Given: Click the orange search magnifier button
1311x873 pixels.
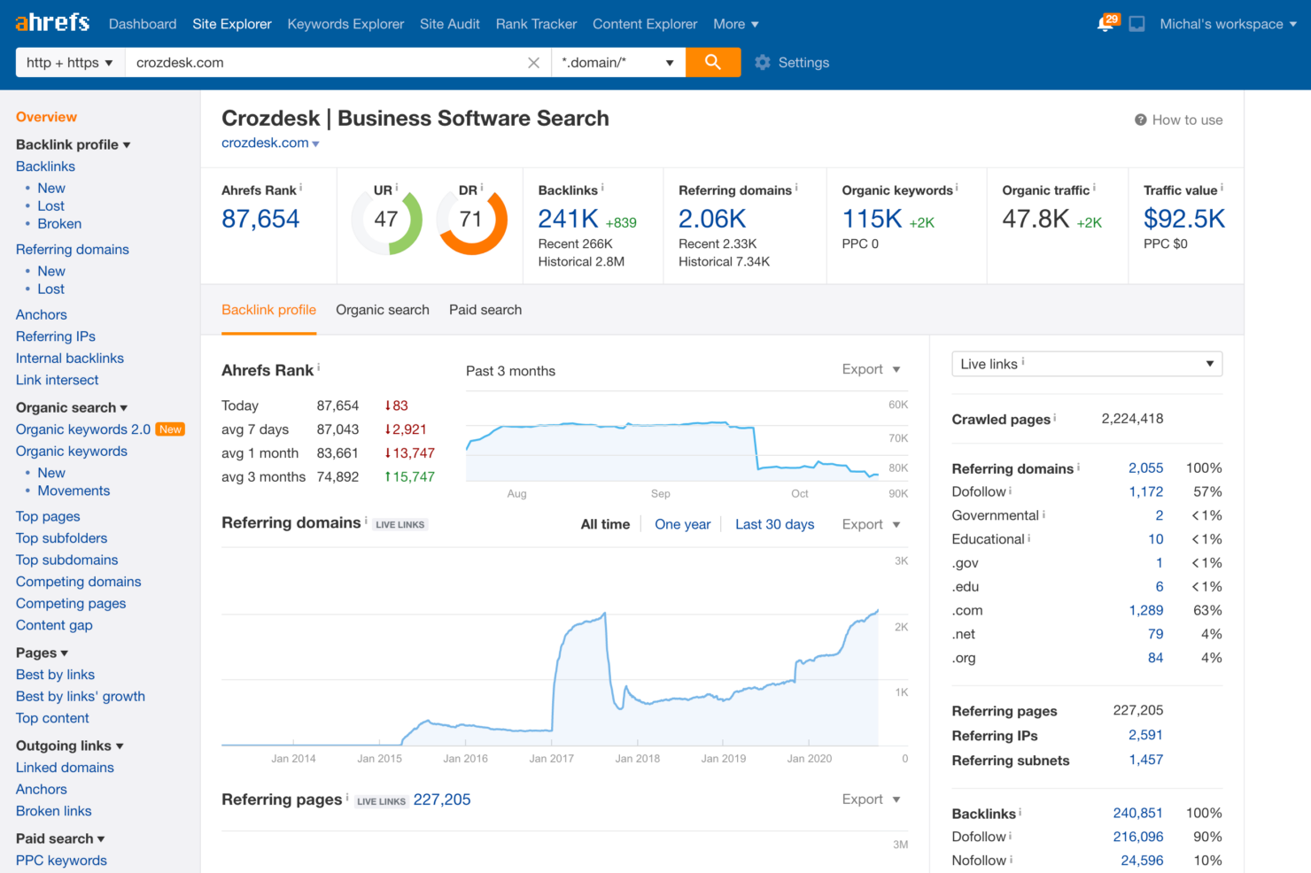Looking at the screenshot, I should pos(712,62).
